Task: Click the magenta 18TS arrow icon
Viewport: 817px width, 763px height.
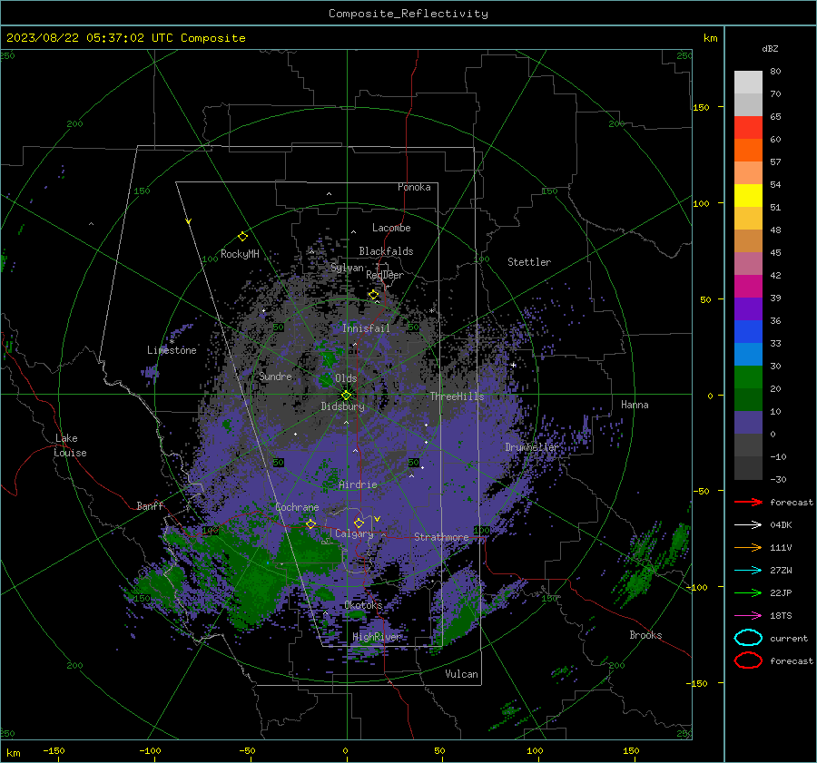Action: [x=748, y=616]
